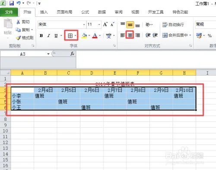Click the decrease font size icon
Screen dimensions: 216x170
pos(112,24)
